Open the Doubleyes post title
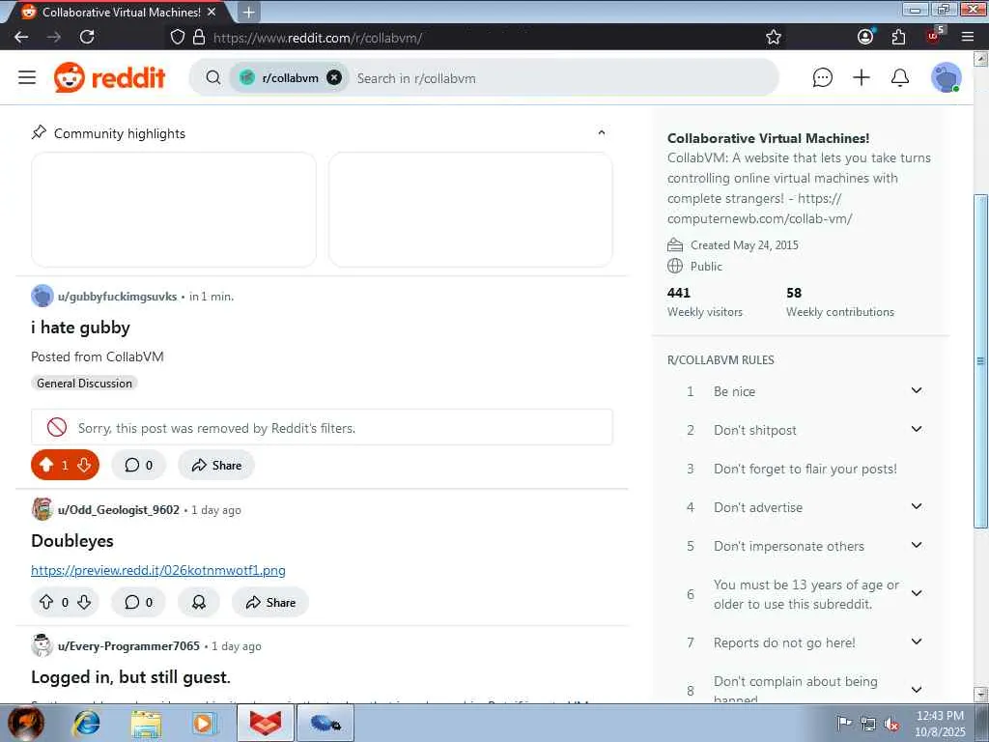 [x=72, y=541]
